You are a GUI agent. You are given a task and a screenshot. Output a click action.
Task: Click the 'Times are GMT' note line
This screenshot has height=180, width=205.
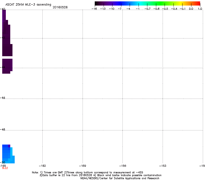click(88, 173)
